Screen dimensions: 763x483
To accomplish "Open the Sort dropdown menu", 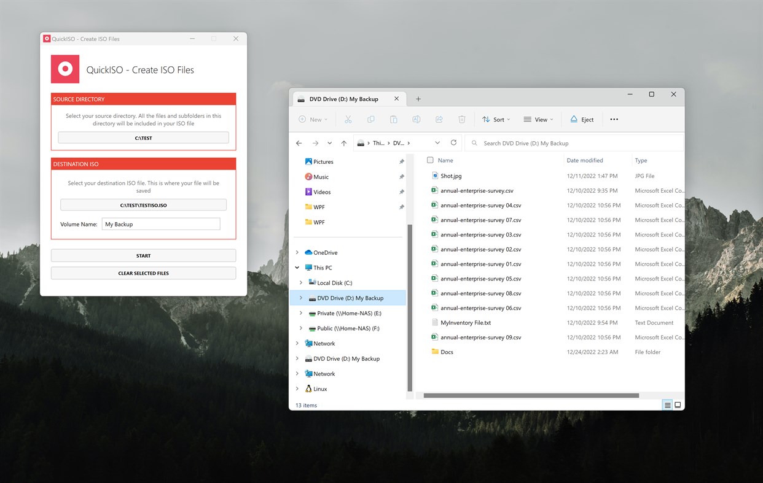I will tap(496, 120).
